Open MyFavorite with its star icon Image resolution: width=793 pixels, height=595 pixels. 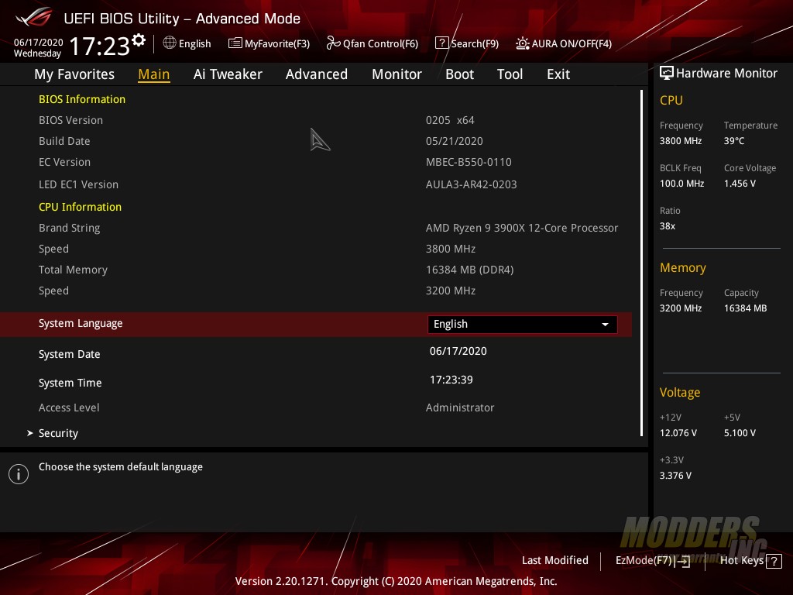[235, 44]
